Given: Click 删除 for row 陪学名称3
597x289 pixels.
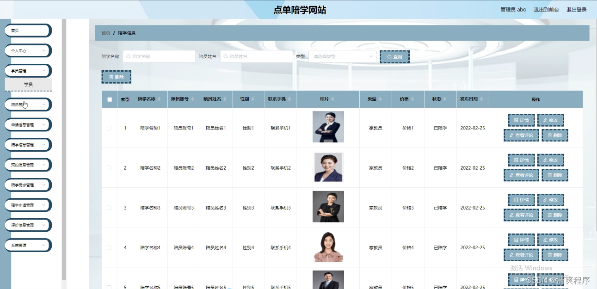Looking at the screenshot, I should (554, 215).
